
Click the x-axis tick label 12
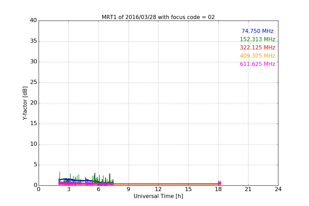[158, 189]
